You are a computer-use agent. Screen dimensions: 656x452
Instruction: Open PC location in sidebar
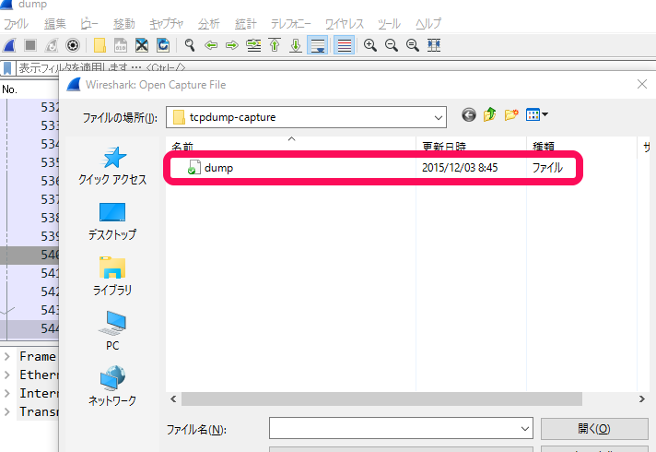112,330
